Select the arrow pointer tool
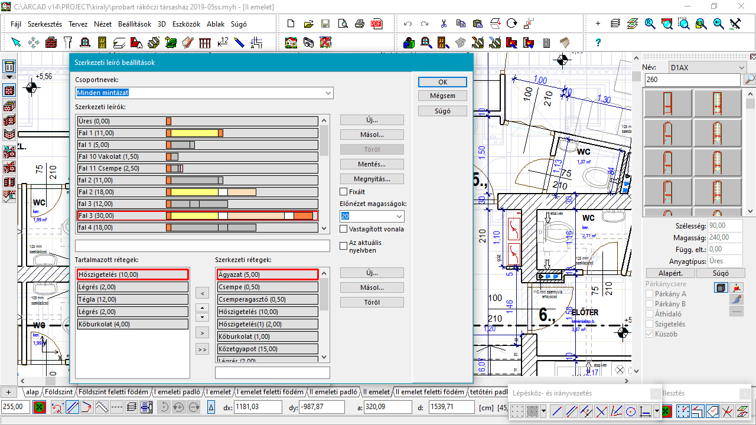Image resolution: width=756 pixels, height=425 pixels. [16, 42]
